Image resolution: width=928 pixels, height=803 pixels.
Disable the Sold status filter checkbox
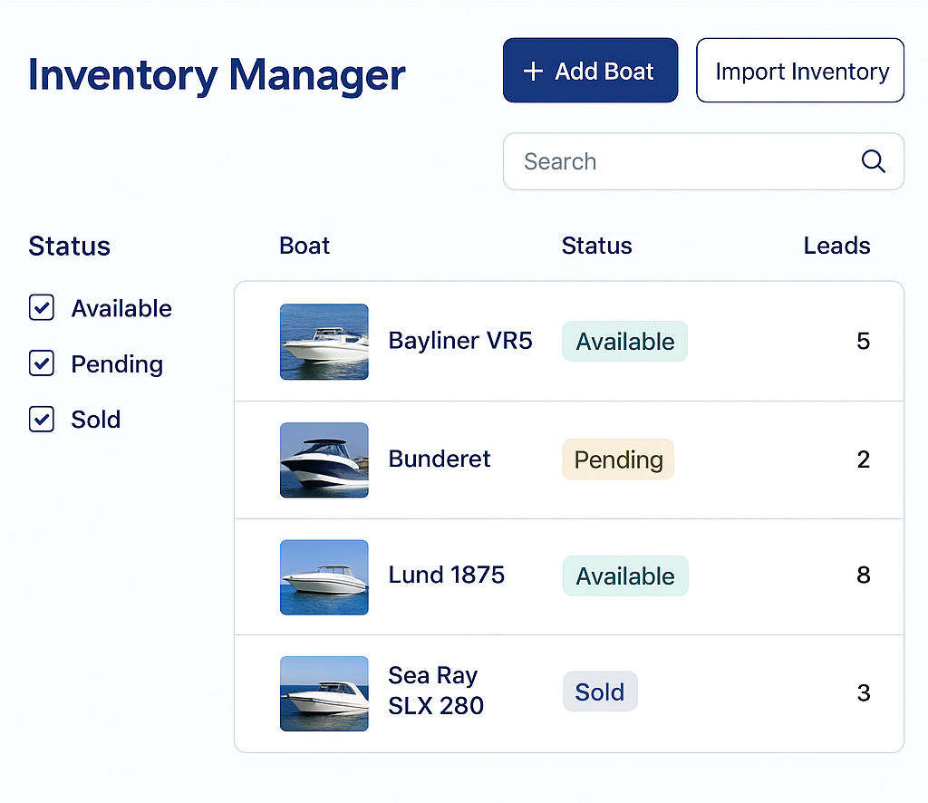(42, 420)
